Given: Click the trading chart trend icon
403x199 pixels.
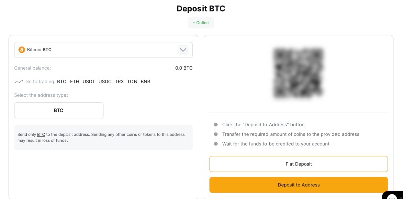Looking at the screenshot, I should point(18,82).
